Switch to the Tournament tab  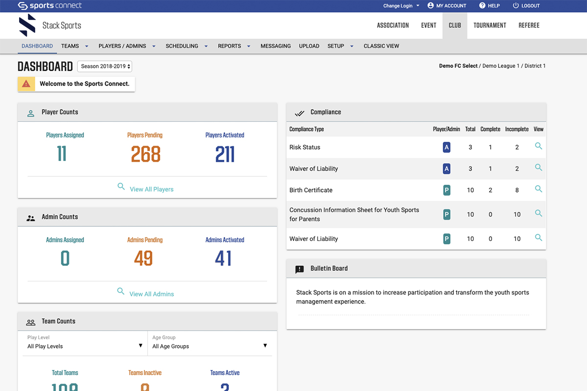coord(490,25)
